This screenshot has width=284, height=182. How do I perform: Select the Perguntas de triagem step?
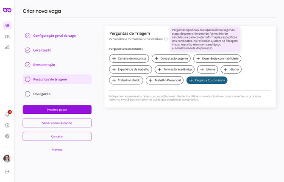[50, 79]
